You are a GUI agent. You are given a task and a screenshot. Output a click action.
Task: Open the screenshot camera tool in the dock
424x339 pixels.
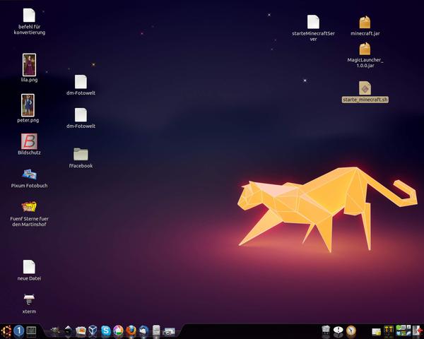pos(169,331)
